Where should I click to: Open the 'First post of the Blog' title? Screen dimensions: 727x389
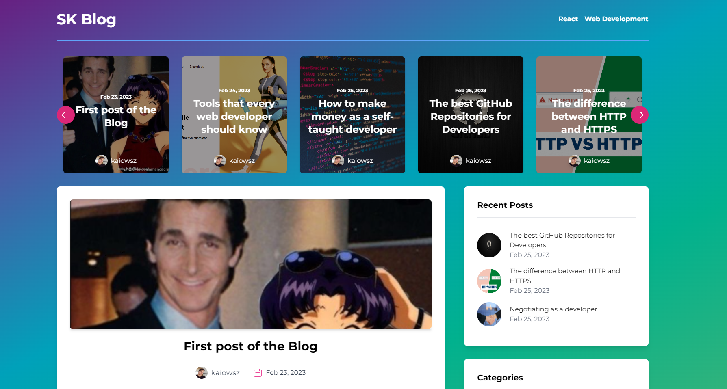coord(251,346)
